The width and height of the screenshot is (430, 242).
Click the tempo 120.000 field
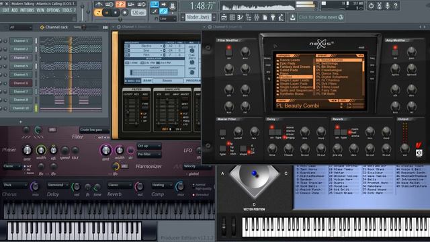tap(138, 13)
